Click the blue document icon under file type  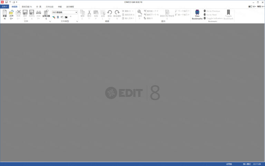pos(58,17)
